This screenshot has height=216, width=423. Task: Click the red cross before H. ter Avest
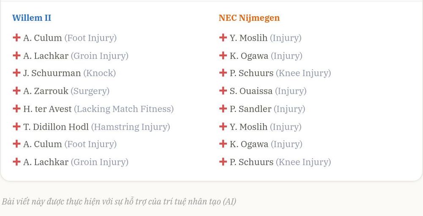click(x=16, y=108)
